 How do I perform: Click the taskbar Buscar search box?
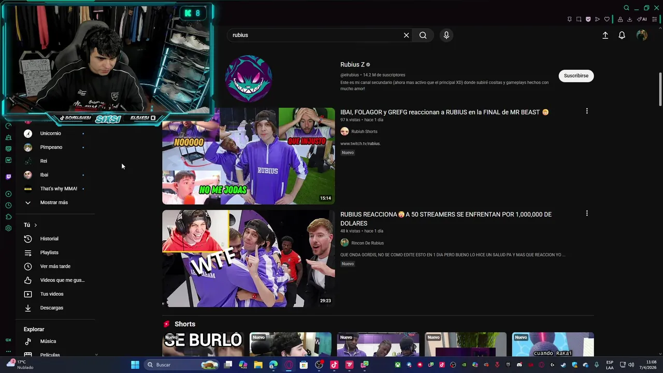[182, 365]
